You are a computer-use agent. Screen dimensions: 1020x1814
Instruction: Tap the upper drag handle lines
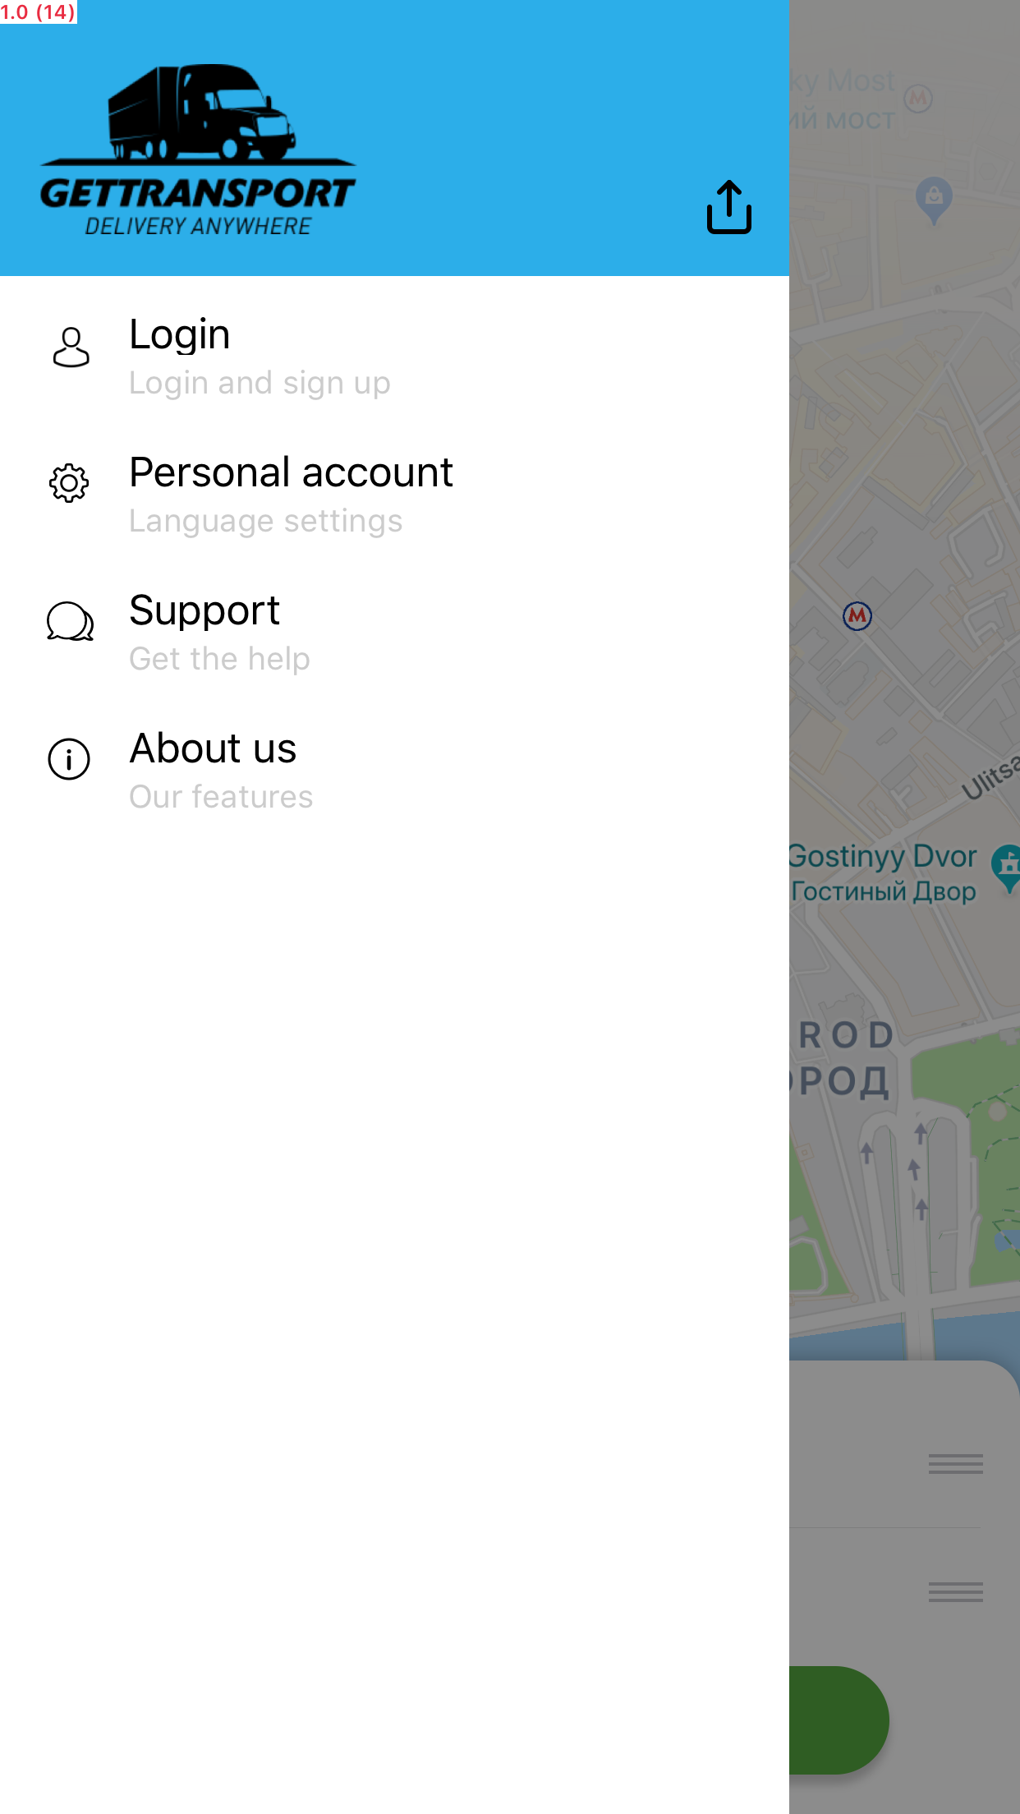click(955, 1463)
